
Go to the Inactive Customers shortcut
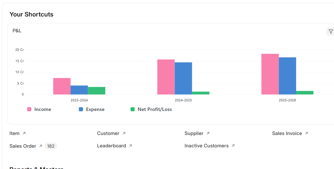coord(207,146)
